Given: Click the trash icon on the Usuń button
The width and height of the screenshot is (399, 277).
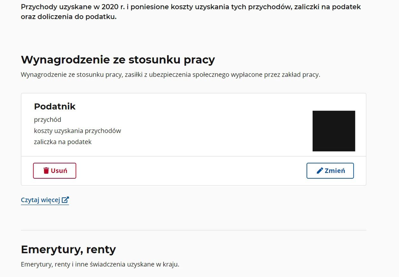Looking at the screenshot, I should [46, 170].
